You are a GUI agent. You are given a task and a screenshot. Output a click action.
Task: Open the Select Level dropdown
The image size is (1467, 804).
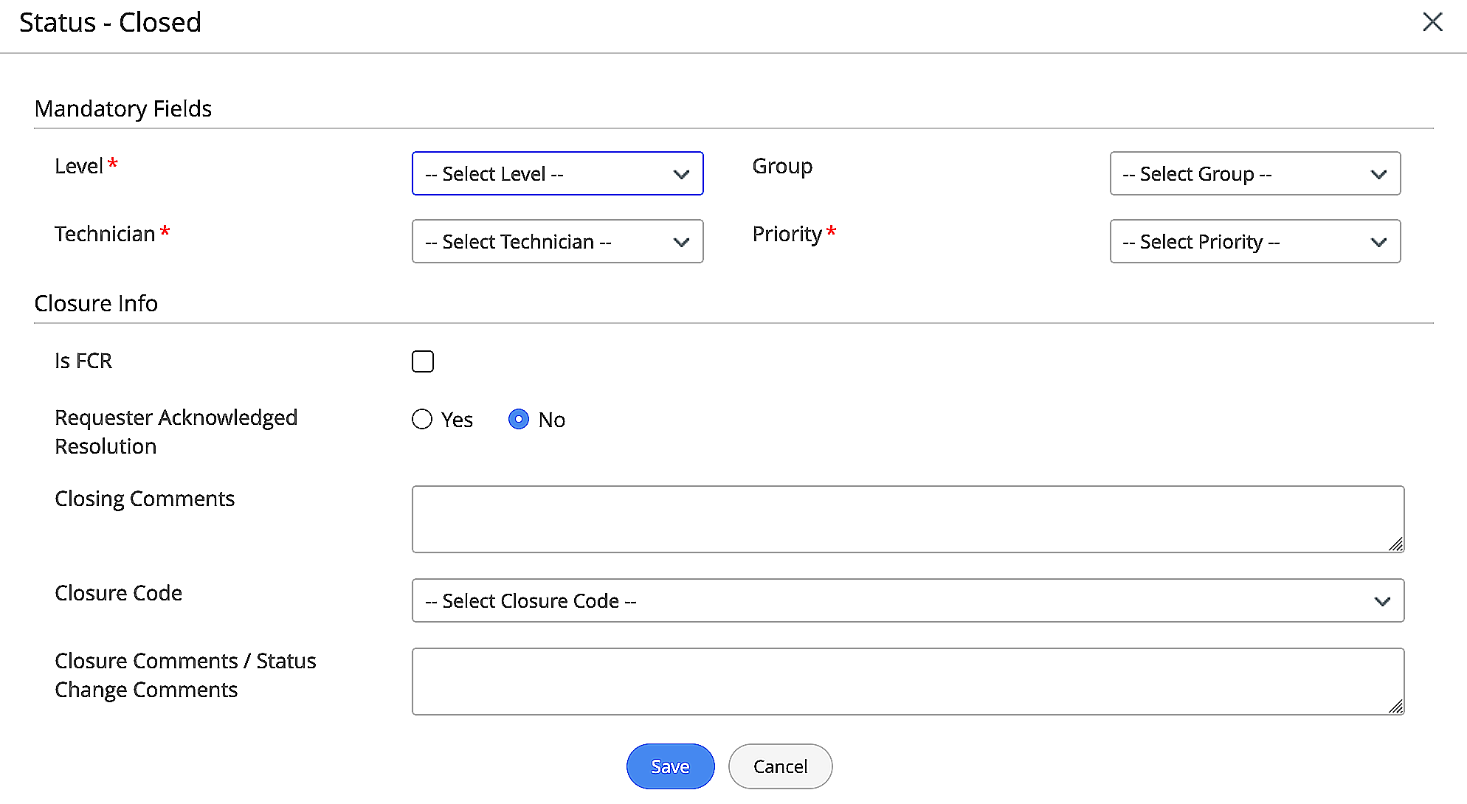[557, 173]
